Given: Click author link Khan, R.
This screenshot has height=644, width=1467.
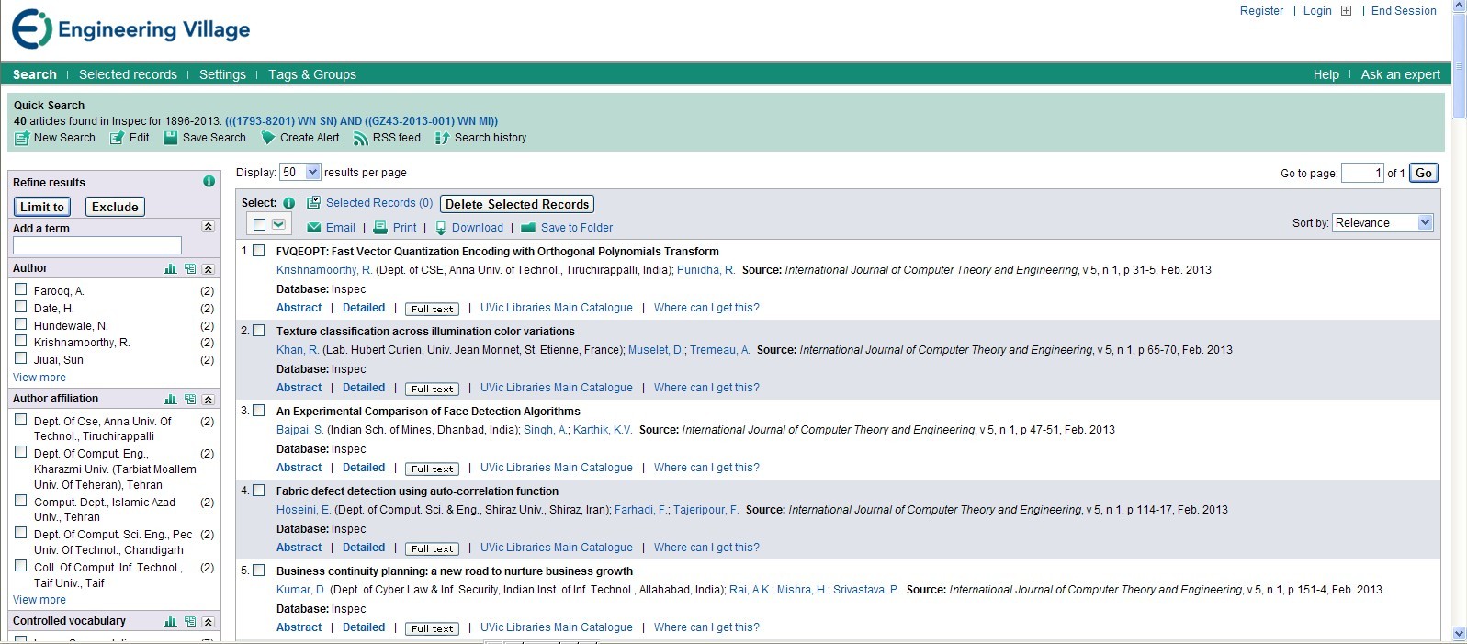Looking at the screenshot, I should [298, 350].
